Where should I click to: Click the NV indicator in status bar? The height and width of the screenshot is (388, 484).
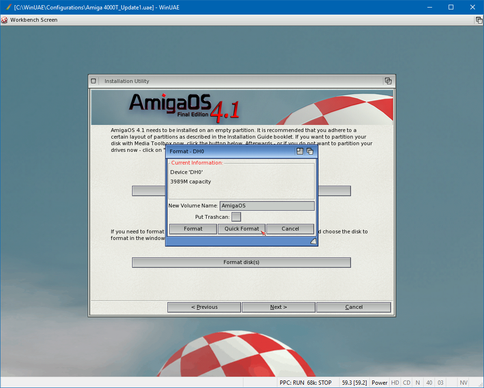(464, 382)
